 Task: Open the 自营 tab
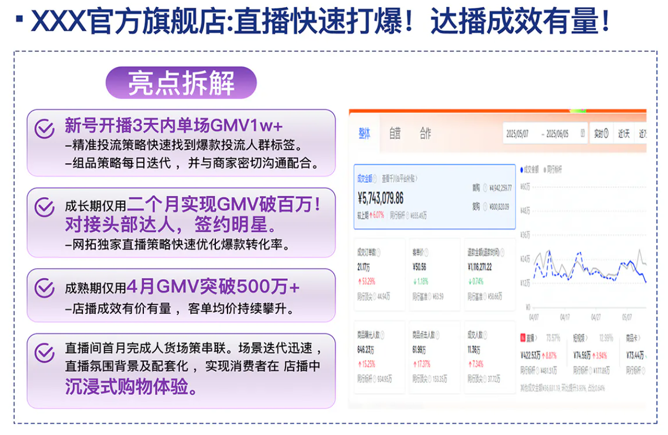(395, 133)
